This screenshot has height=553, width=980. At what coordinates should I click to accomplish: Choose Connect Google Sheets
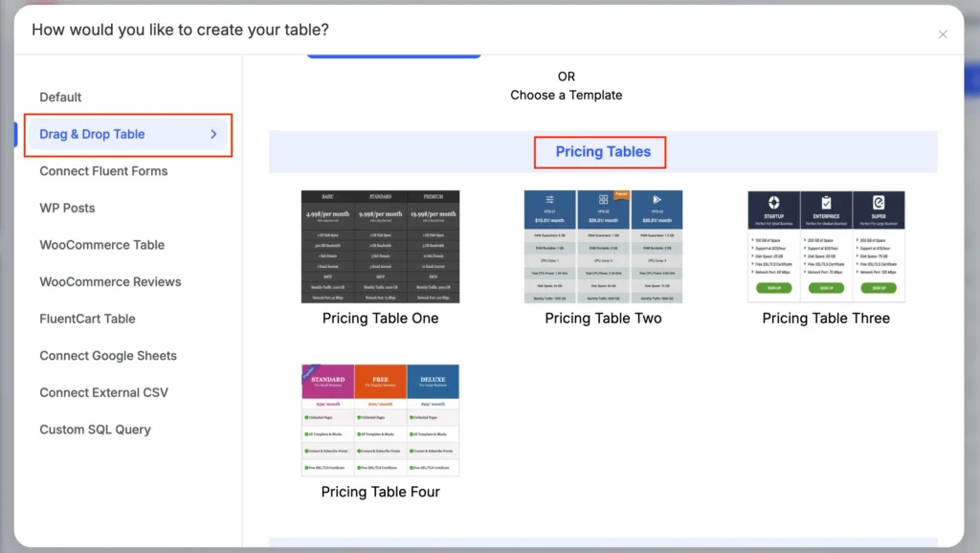pyautogui.click(x=107, y=355)
